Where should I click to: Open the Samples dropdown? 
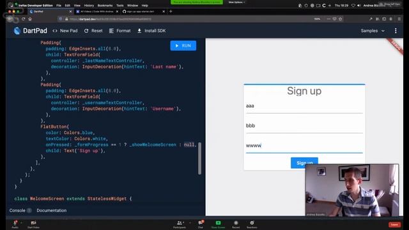(373, 31)
